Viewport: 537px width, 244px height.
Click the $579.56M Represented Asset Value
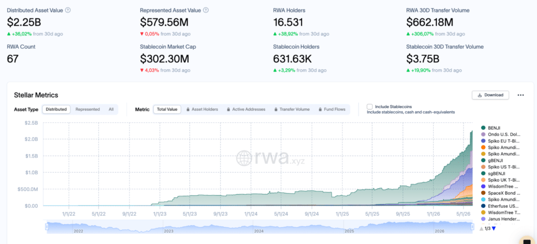coord(164,22)
